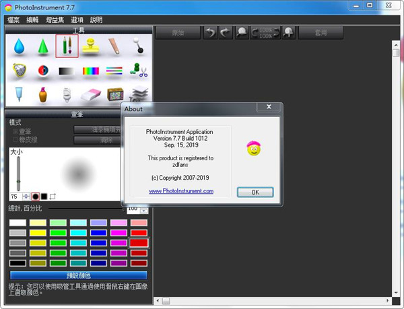The width and height of the screenshot is (404, 309).
Task: Open the 增益集 menu
Action: [x=55, y=20]
